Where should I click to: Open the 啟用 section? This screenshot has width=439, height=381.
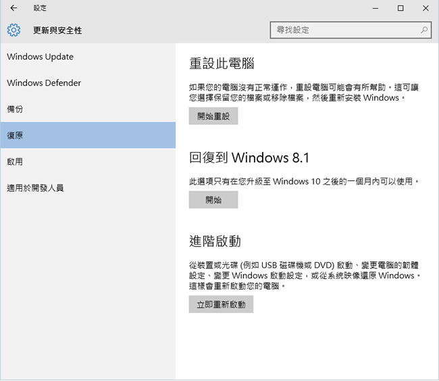click(x=15, y=162)
